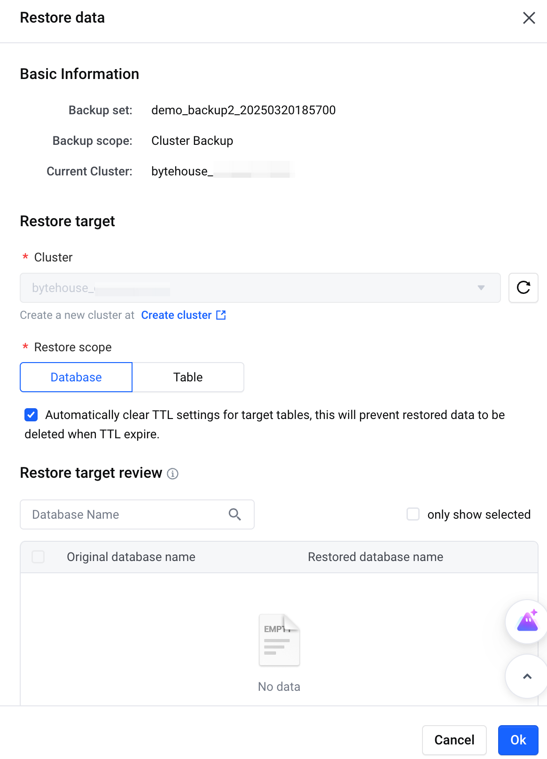
Task: Focus the Database Name search field
Action: pyautogui.click(x=137, y=514)
